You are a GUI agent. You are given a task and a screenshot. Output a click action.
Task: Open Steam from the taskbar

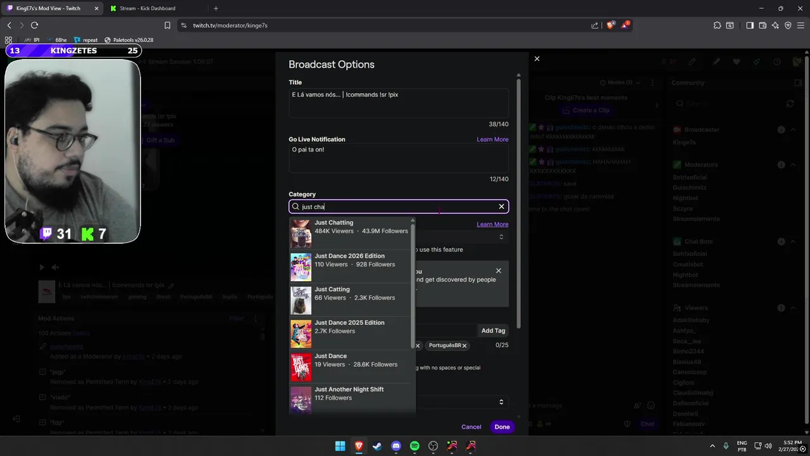[x=377, y=446]
